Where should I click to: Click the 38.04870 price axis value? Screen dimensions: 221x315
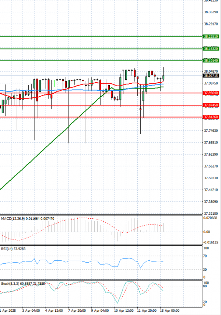point(211,71)
